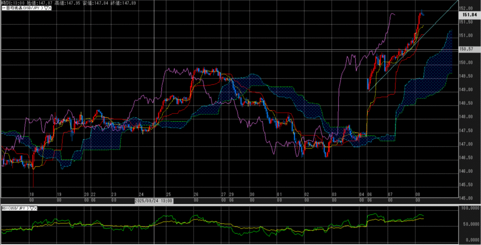Click the date 26 on time axis
This screenshot has height=245, width=481.
click(195, 194)
